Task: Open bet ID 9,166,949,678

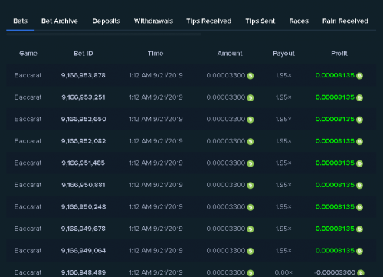Action: coord(83,229)
